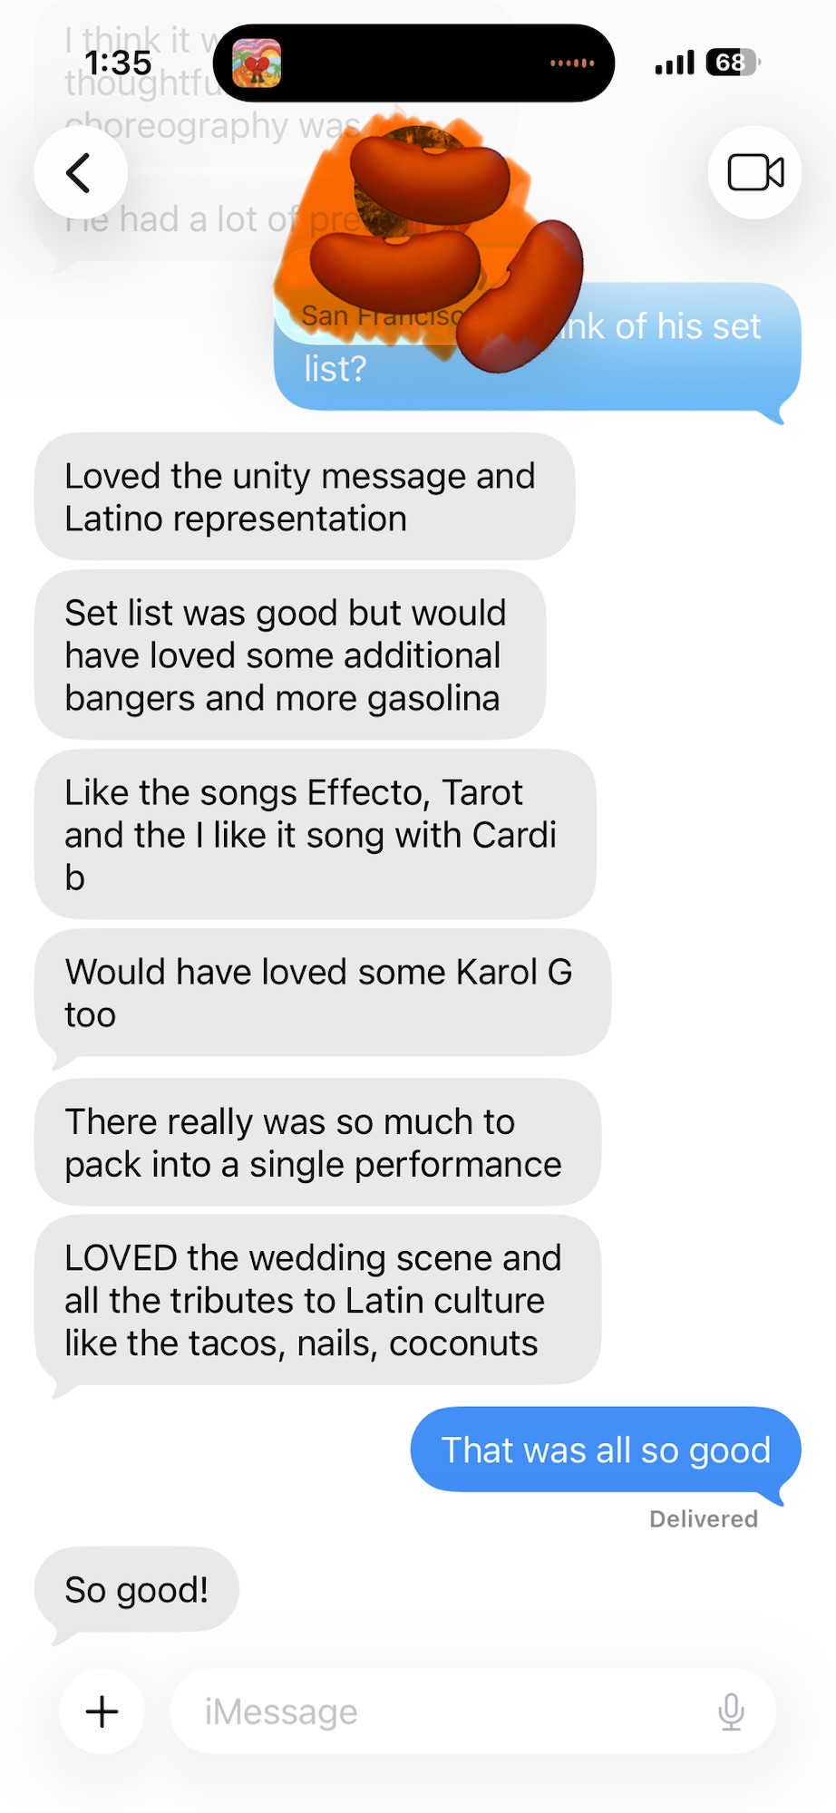Start a FaceTime video call

coord(755,172)
